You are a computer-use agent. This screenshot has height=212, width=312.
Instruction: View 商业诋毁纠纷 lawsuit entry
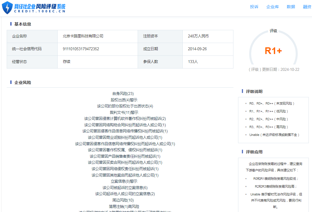[125, 137]
